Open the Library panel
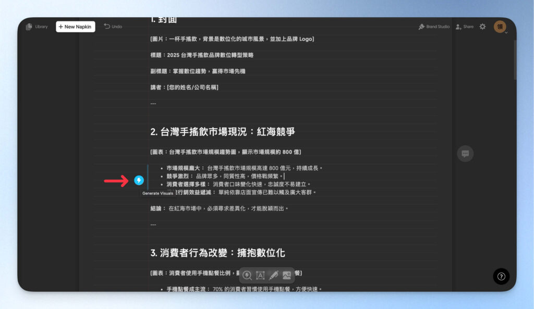This screenshot has height=309, width=534. coord(36,27)
